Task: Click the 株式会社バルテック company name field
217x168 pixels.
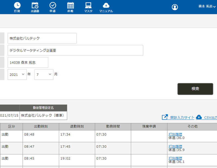Action: (x=42, y=38)
